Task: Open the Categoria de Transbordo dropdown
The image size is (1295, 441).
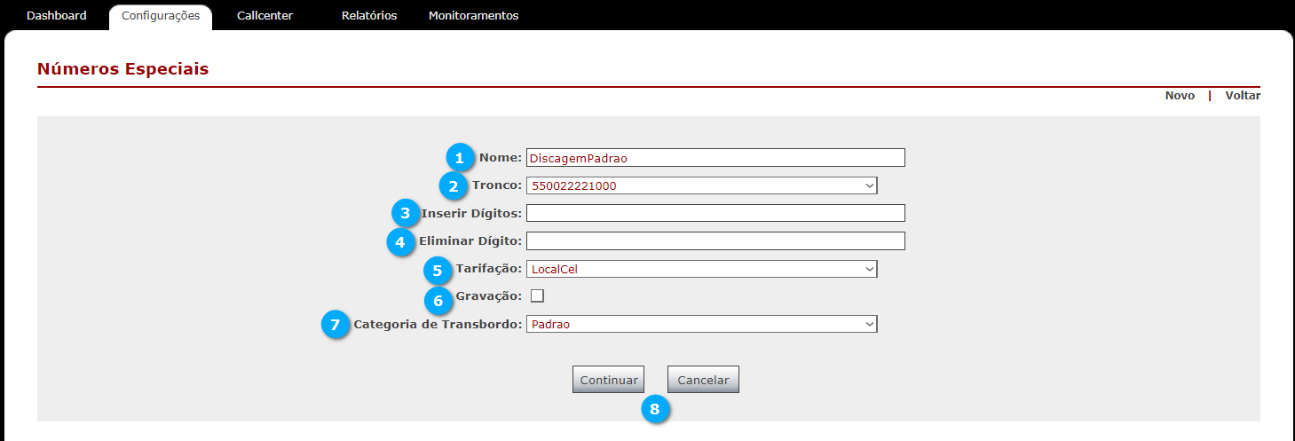Action: pyautogui.click(x=701, y=324)
